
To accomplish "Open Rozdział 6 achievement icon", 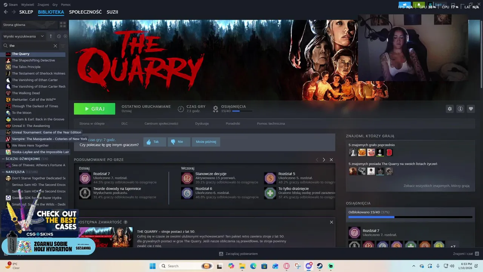I will (x=187, y=193).
